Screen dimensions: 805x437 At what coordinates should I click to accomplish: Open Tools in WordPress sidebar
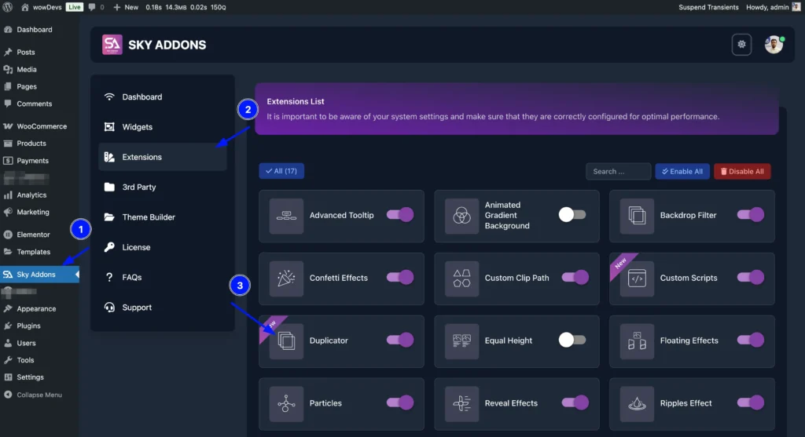click(39, 360)
